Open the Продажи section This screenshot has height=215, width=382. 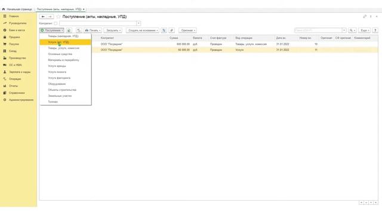(x=14, y=37)
